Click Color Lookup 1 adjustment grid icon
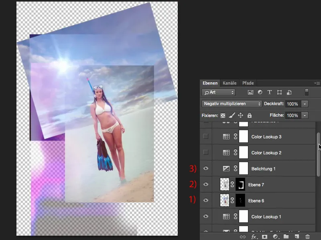Image resolution: width=321 pixels, height=240 pixels. coord(226,216)
